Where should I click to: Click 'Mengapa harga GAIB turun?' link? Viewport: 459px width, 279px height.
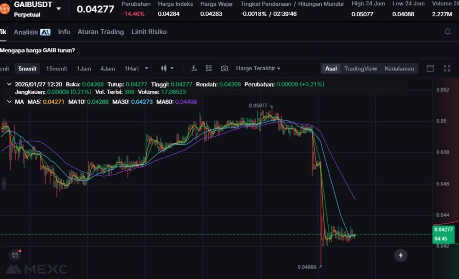[38, 51]
